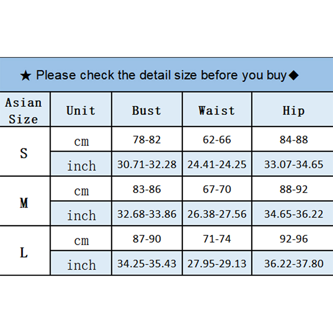Viewport: 333px width, 333px height.
Task: Select the waist cell "27.95-29.13"
Action: pyautogui.click(x=216, y=264)
